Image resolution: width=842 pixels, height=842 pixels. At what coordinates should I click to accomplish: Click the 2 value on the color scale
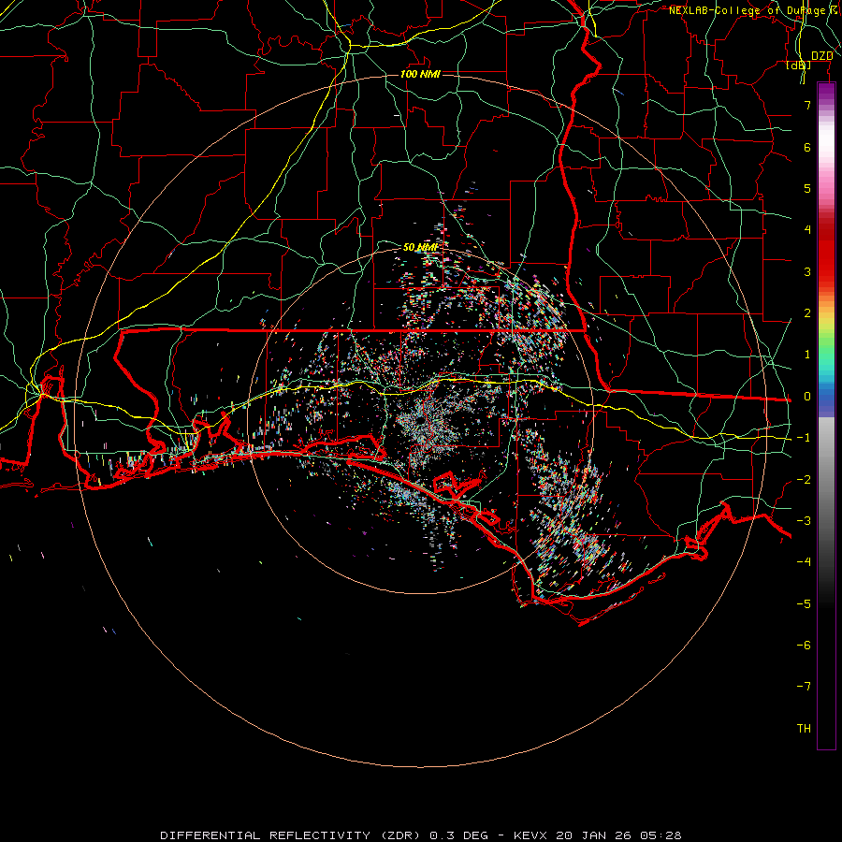pyautogui.click(x=807, y=313)
